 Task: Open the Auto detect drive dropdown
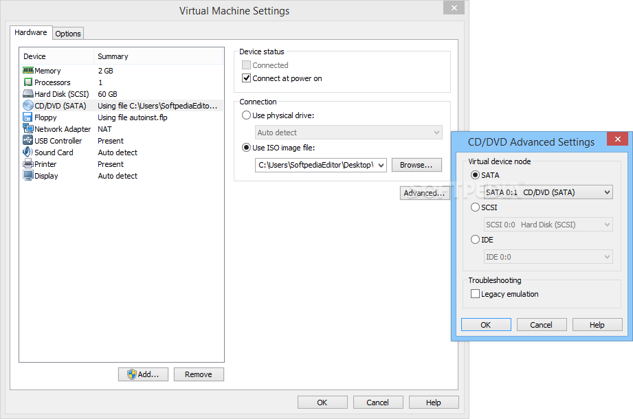coord(348,133)
